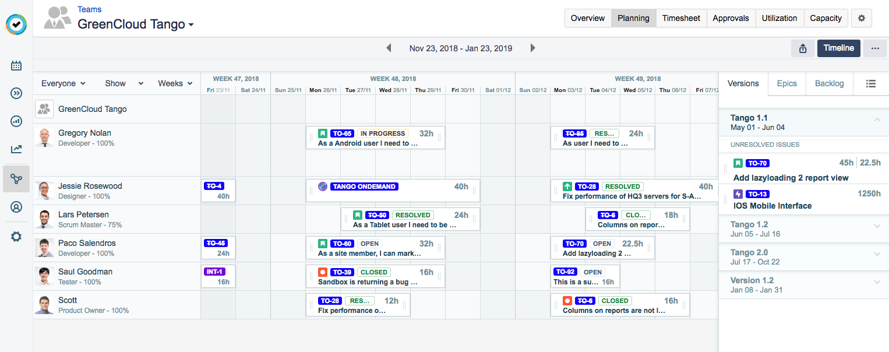Collapse the Tango 1.1 version section
This screenshot has width=889, height=352.
coord(877,119)
